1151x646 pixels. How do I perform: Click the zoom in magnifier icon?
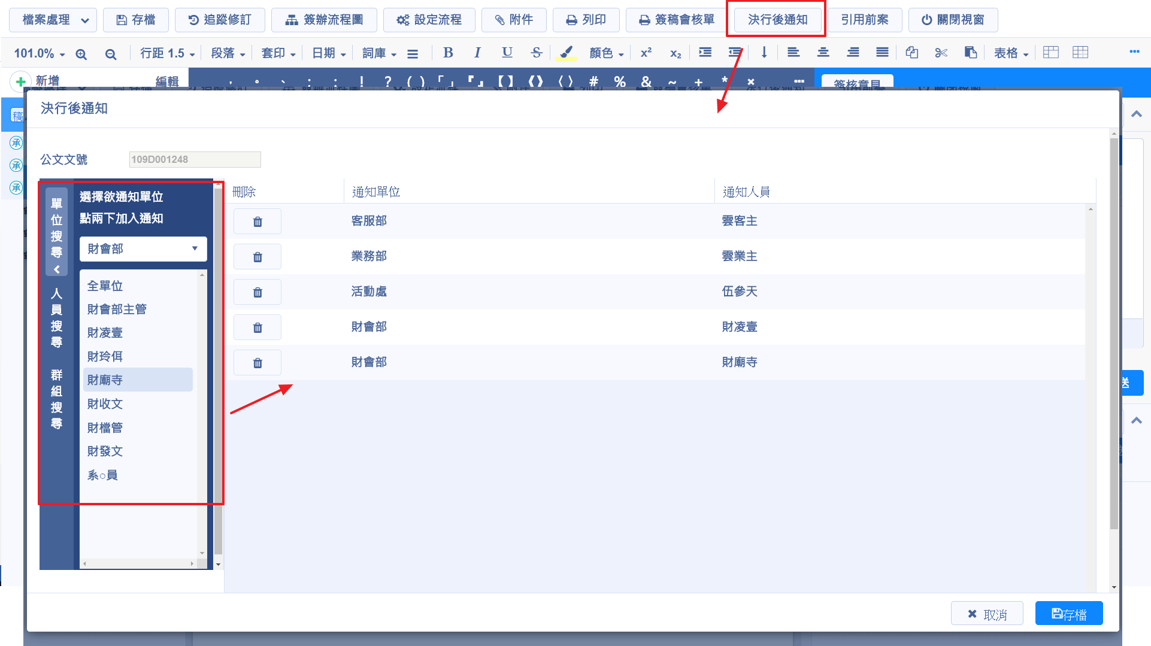(81, 54)
